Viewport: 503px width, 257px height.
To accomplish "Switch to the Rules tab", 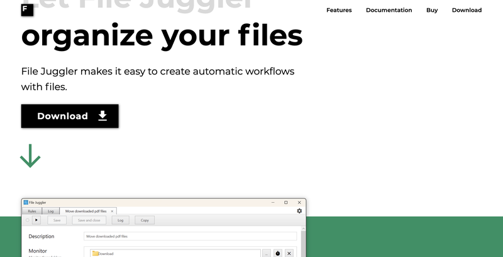I will (x=32, y=211).
